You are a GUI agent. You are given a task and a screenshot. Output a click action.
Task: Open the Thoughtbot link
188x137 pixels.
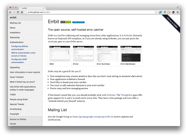[x=126, y=95]
